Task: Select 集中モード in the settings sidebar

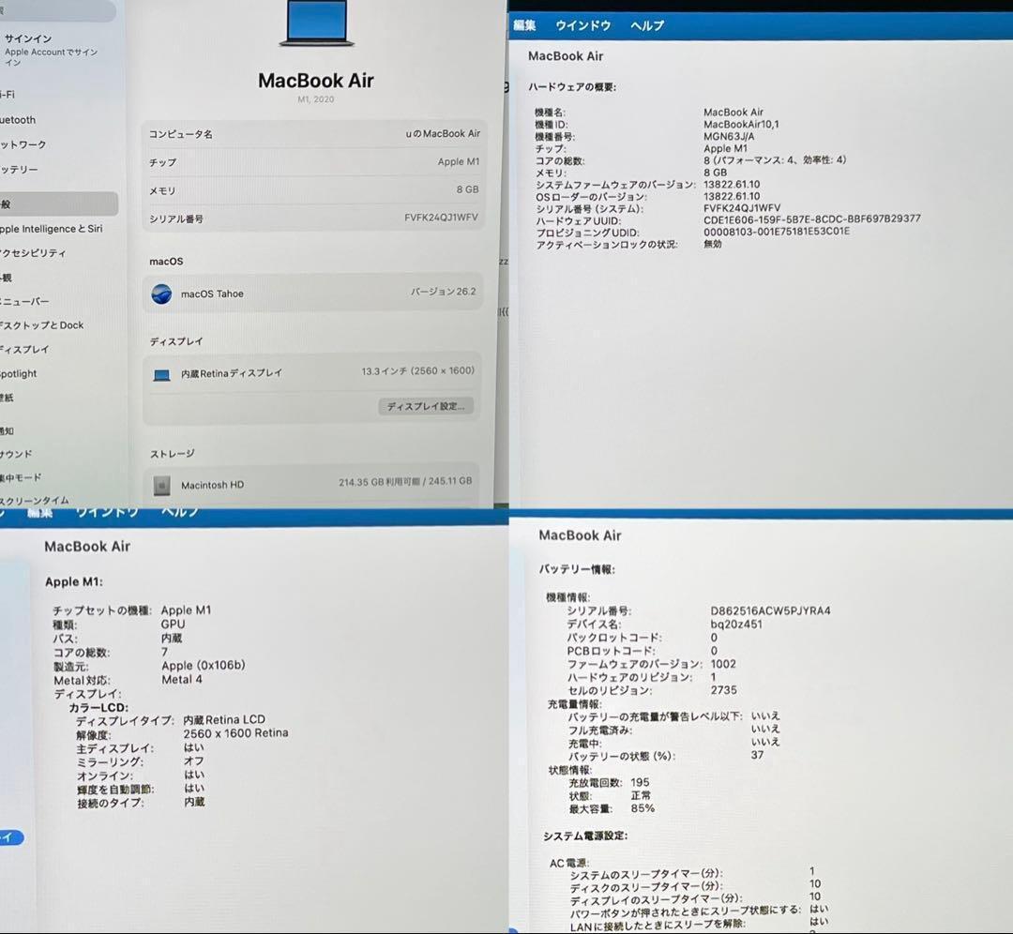Action: pos(21,478)
